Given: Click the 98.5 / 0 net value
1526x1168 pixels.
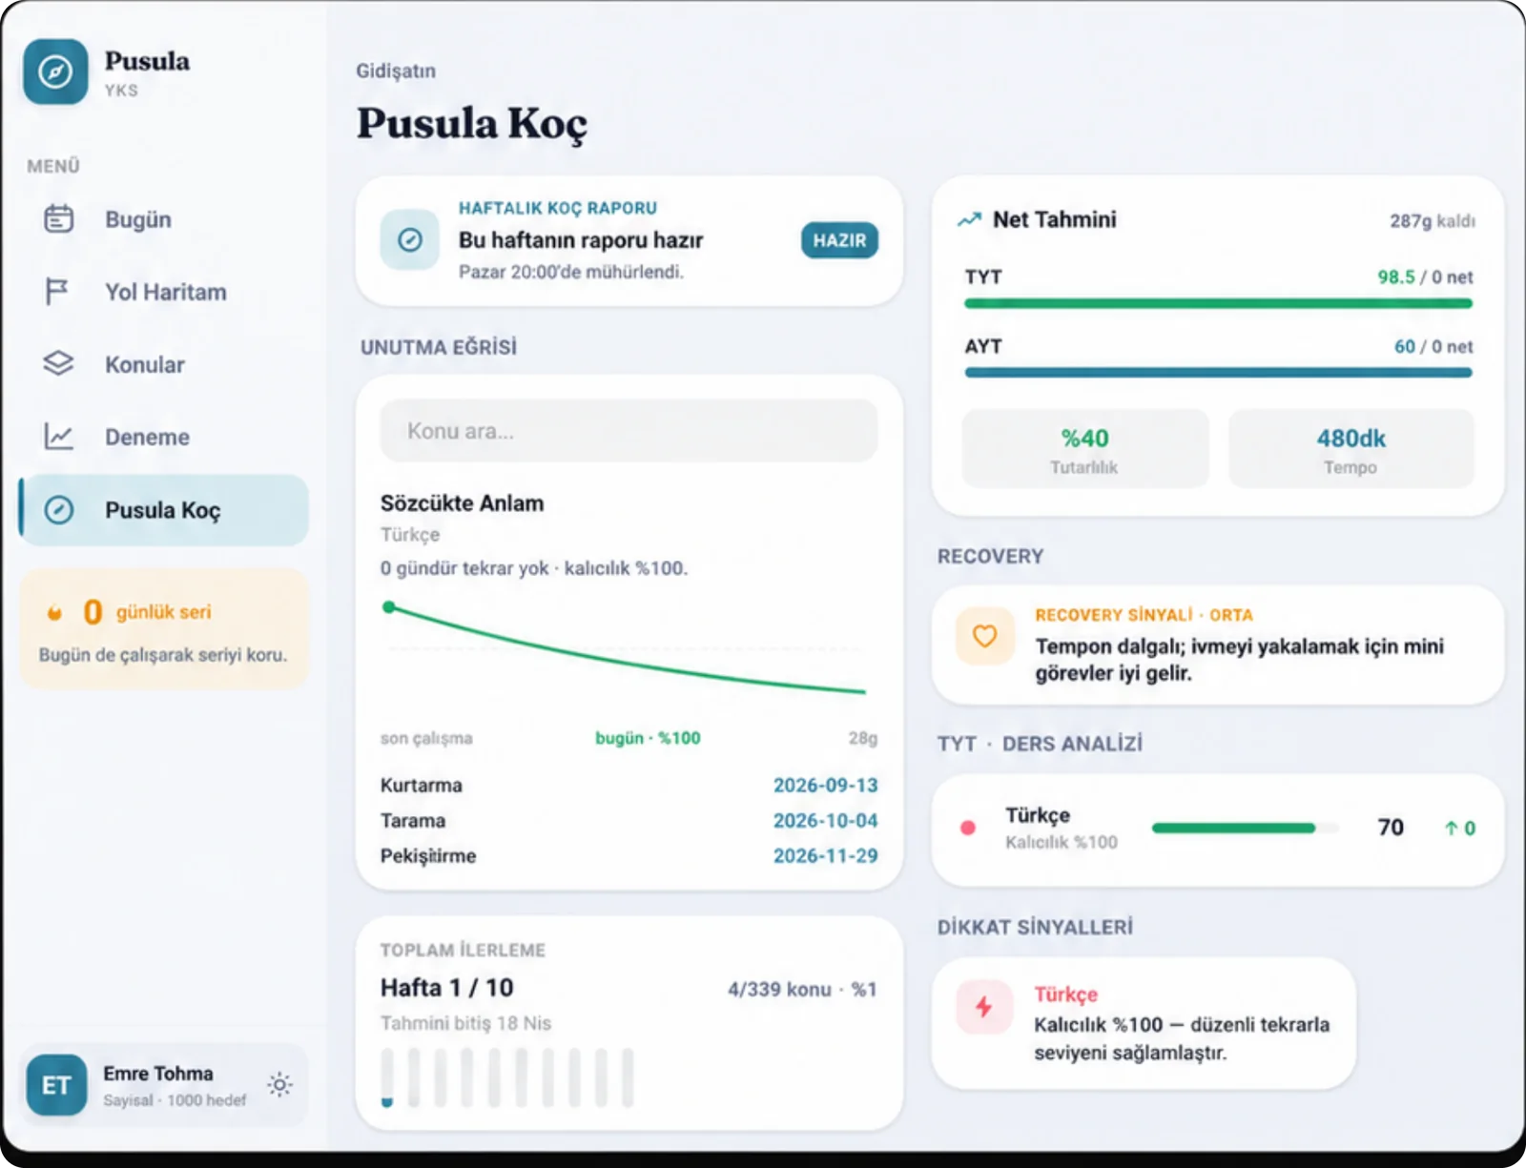Looking at the screenshot, I should coord(1425,277).
